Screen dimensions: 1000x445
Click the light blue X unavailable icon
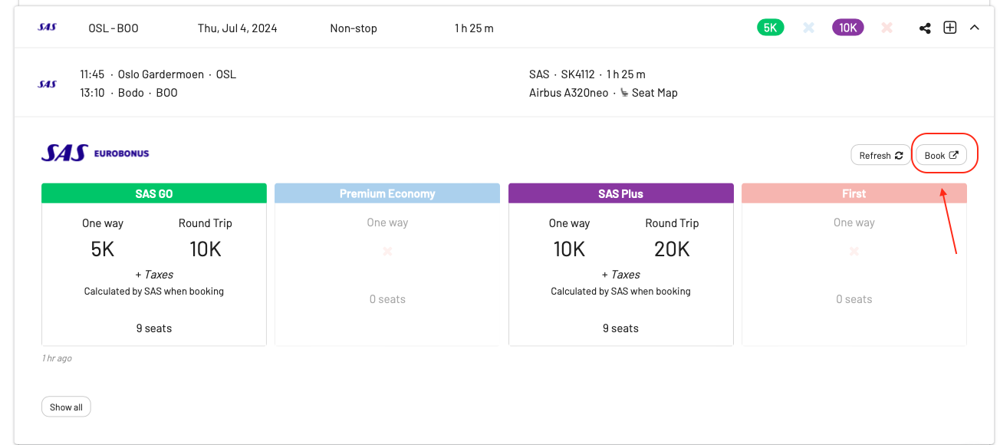[808, 28]
